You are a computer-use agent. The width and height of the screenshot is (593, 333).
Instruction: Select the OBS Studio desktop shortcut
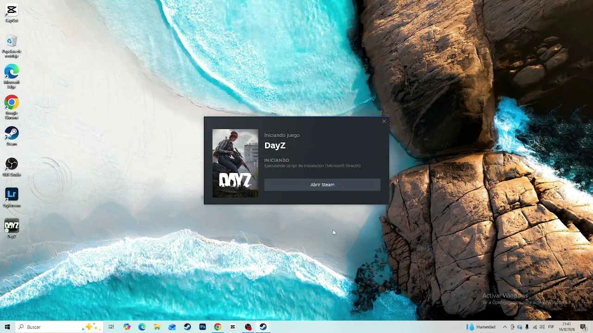coord(12,167)
